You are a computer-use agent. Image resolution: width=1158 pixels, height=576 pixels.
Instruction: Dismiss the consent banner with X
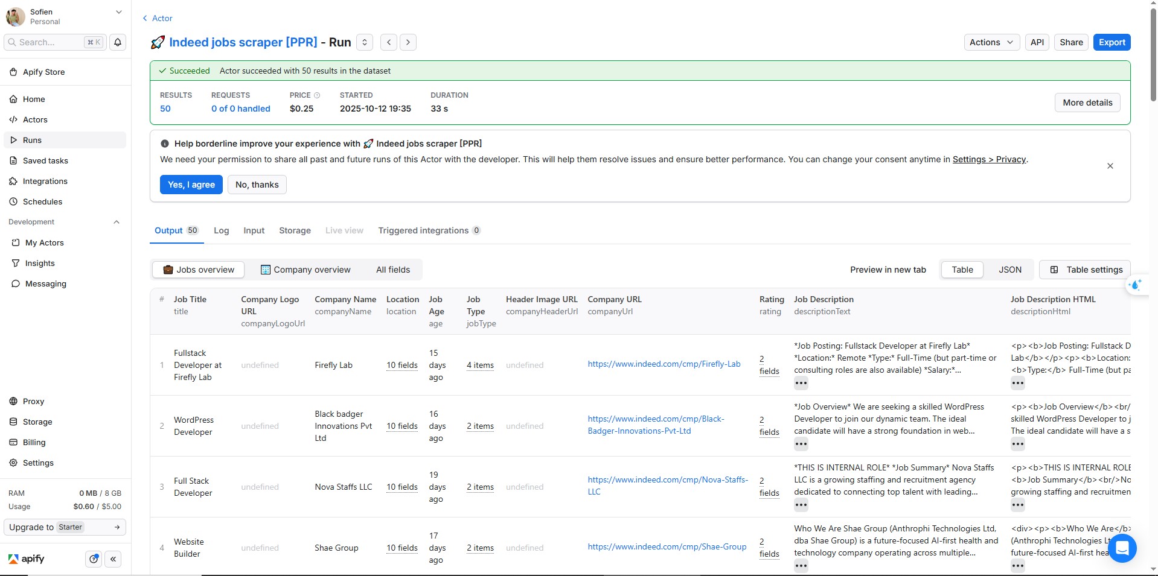[1110, 166]
